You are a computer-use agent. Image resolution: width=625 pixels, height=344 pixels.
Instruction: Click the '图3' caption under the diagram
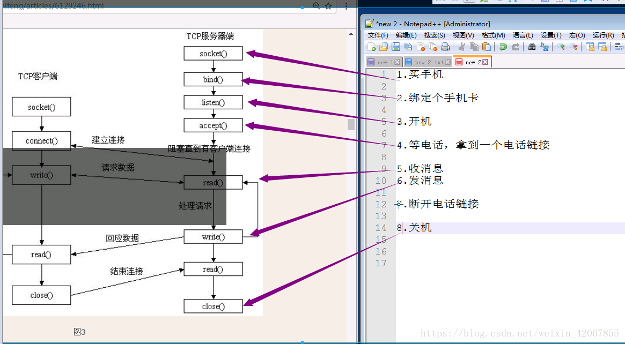coord(80,332)
